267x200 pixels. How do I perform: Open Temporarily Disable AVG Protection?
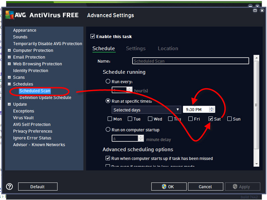pyautogui.click(x=47, y=44)
